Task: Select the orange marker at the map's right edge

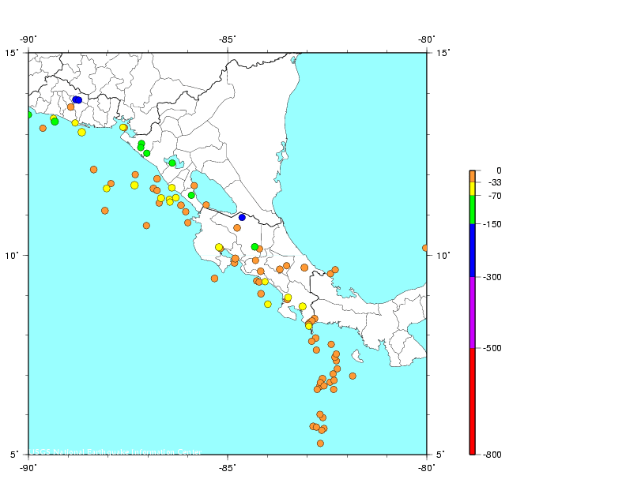Action: [x=425, y=248]
